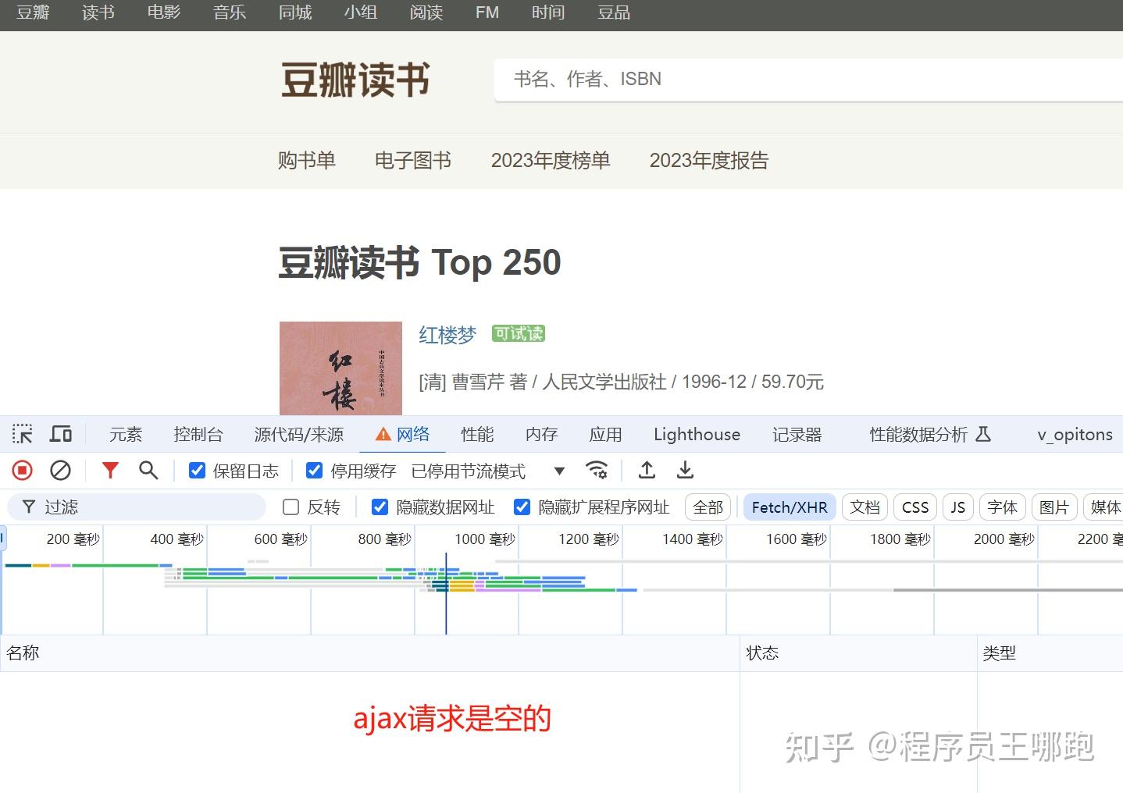This screenshot has width=1123, height=793.
Task: Hide the network filter funnel
Action: coord(110,470)
